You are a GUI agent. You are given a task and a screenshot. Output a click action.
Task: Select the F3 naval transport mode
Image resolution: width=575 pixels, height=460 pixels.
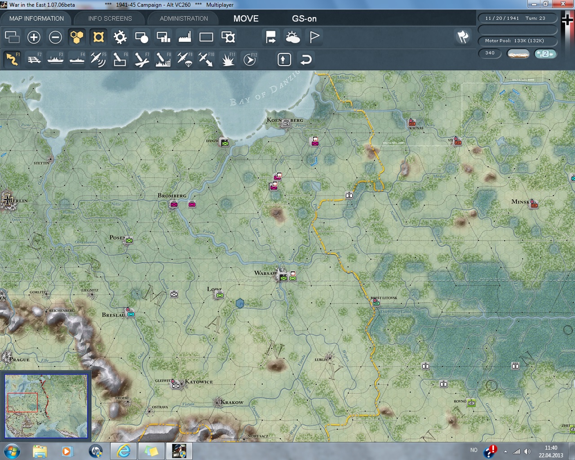pos(55,59)
